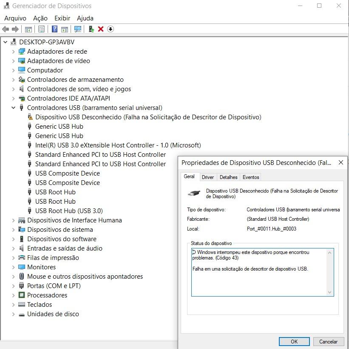The height and width of the screenshot is (349, 349).
Task: Expand Entradas e saídas de áudio
Action: (13, 248)
